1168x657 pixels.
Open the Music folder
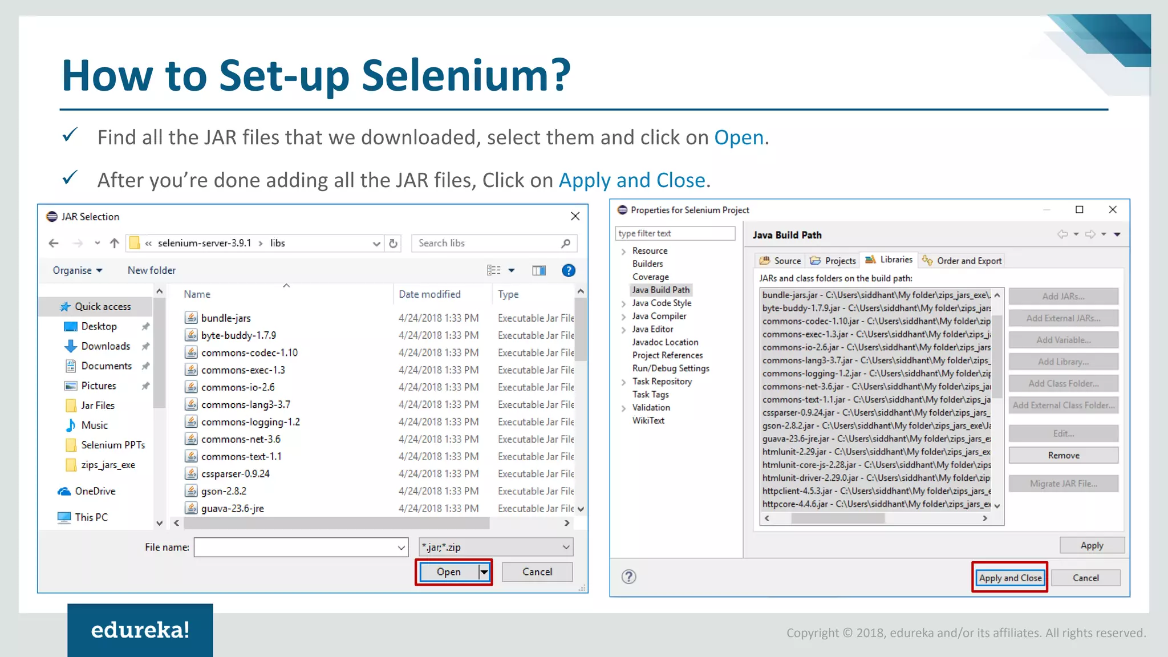(x=94, y=425)
